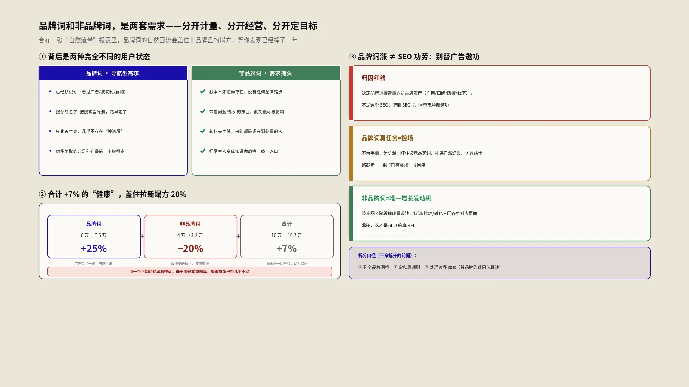
Task: Click the checkmark beside '带着问题/想买的东西'
Action: point(202,111)
